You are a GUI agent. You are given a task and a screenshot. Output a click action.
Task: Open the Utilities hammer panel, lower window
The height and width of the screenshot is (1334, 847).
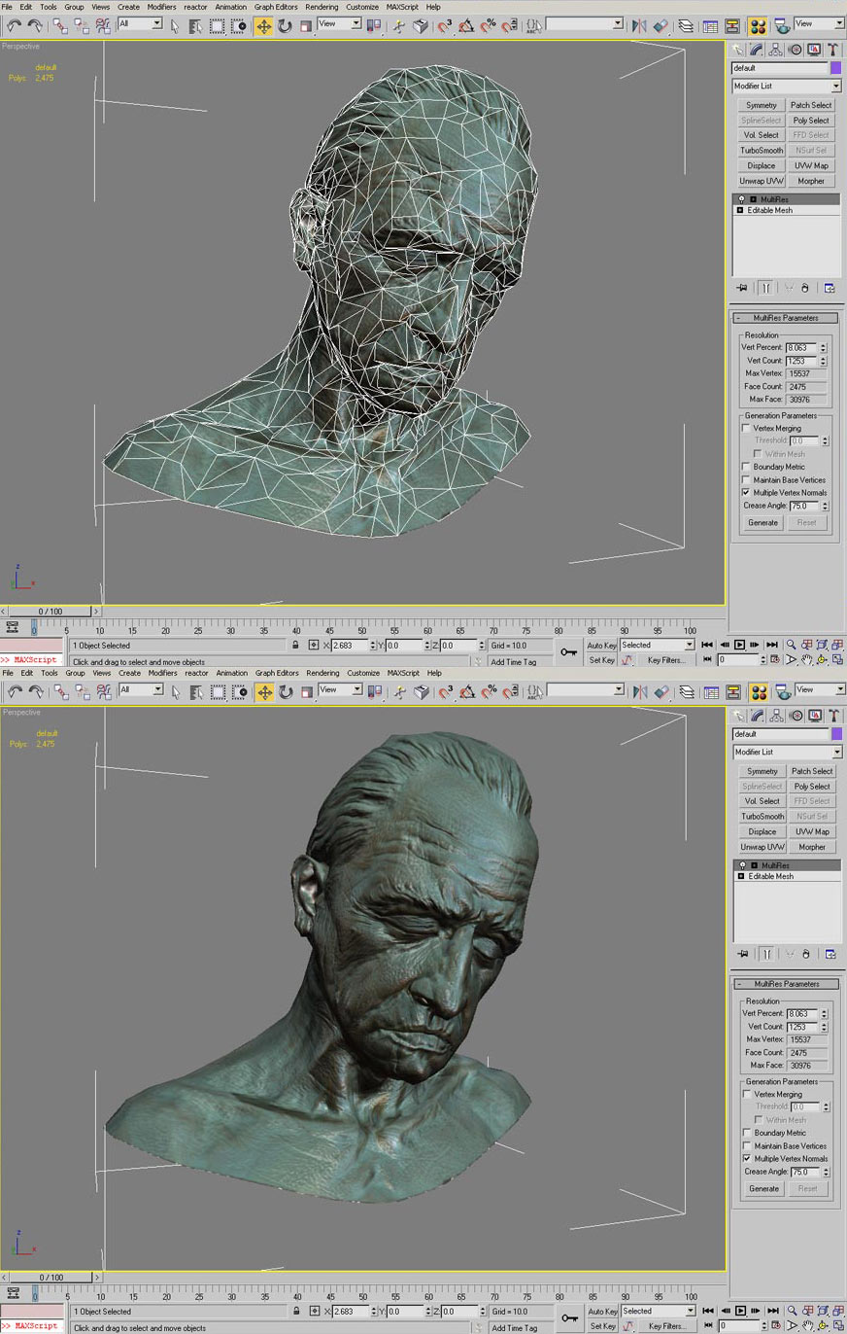[833, 716]
